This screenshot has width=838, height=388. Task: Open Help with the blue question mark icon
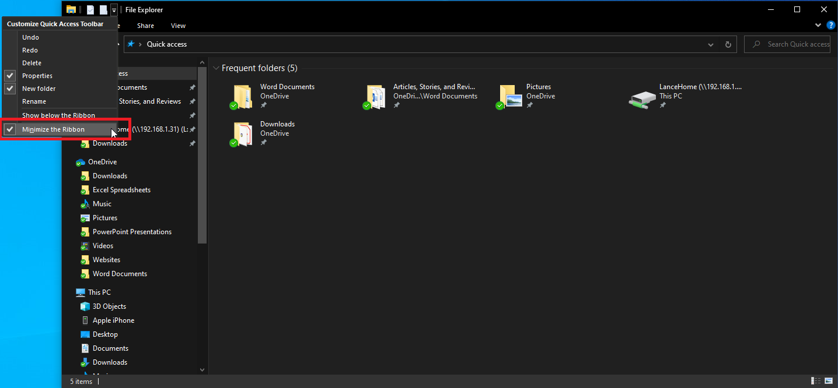point(830,26)
